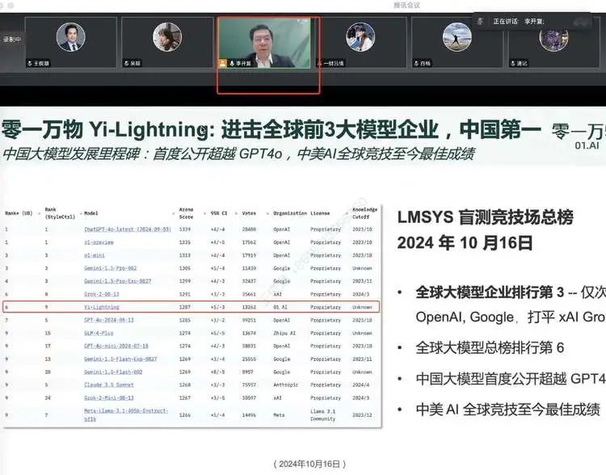This screenshot has width=606, height=475.
Task: Click the Llama 3.1 Community license cell
Action: tap(323, 415)
